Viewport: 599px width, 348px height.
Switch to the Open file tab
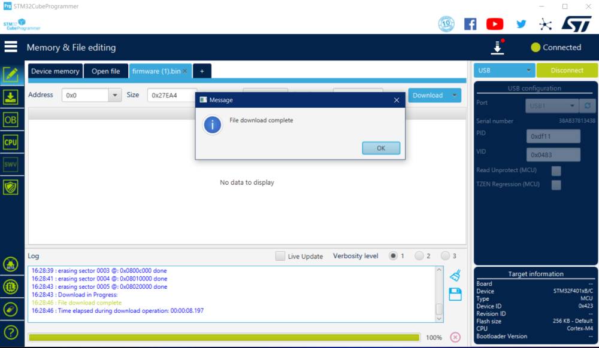[x=106, y=71]
